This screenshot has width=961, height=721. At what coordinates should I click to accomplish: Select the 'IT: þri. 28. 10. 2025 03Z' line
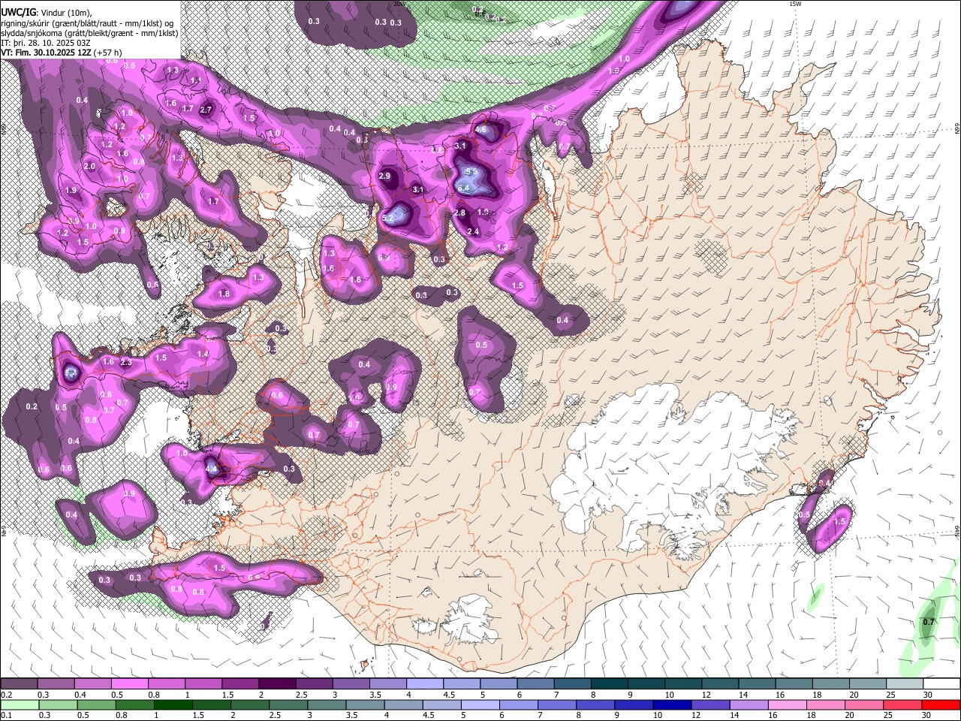[46, 43]
